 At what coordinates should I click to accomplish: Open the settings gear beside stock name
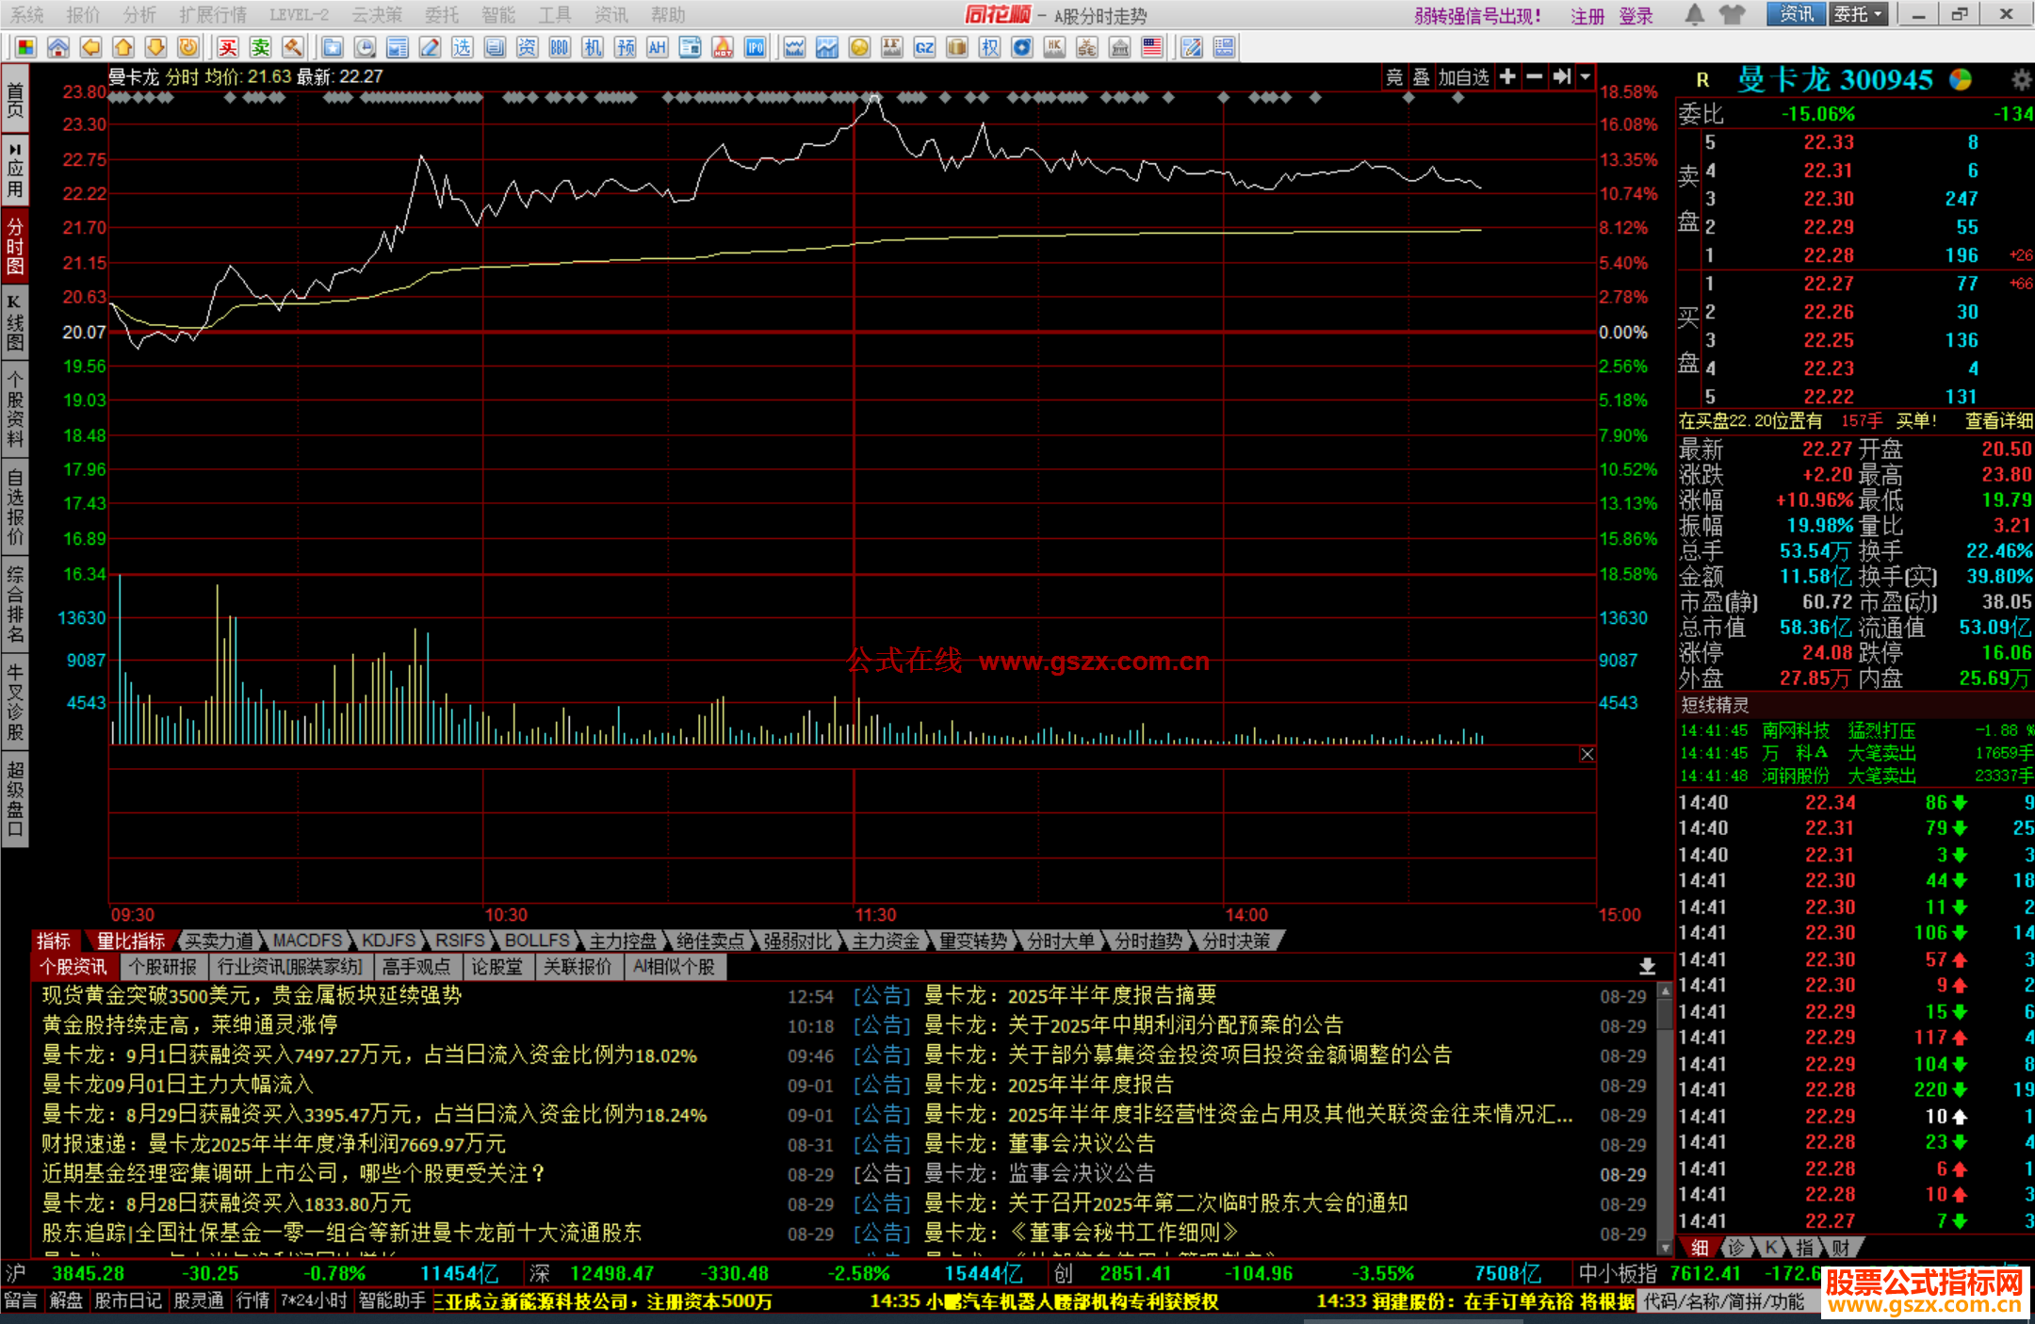pos(2021,80)
